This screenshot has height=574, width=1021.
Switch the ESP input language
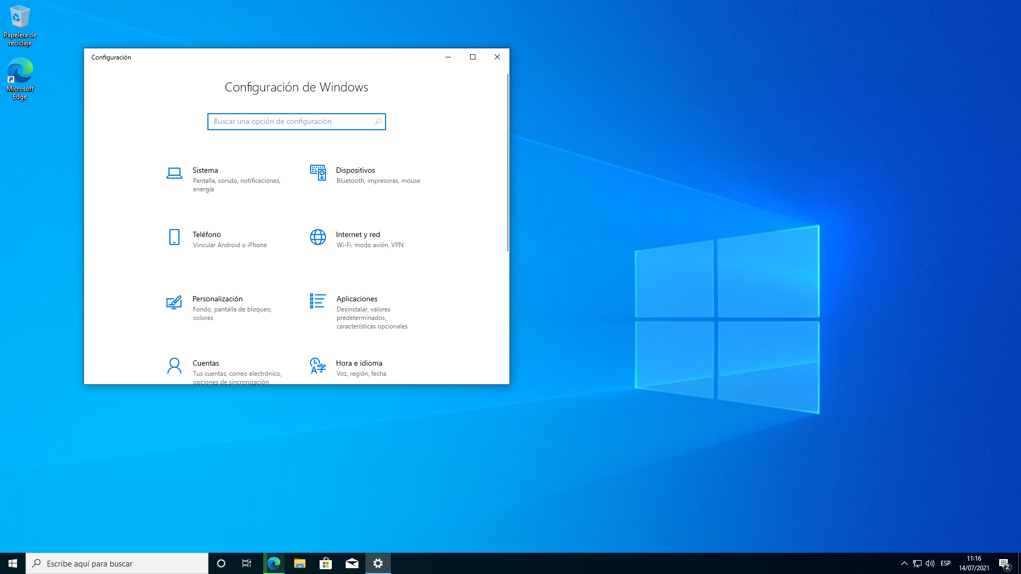[945, 563]
